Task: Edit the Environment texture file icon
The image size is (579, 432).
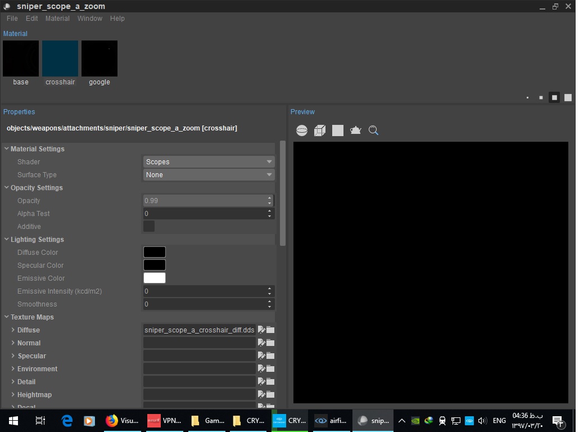Action: coord(261,368)
